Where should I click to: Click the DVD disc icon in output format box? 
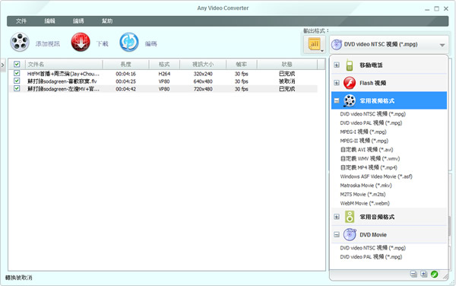coord(337,45)
